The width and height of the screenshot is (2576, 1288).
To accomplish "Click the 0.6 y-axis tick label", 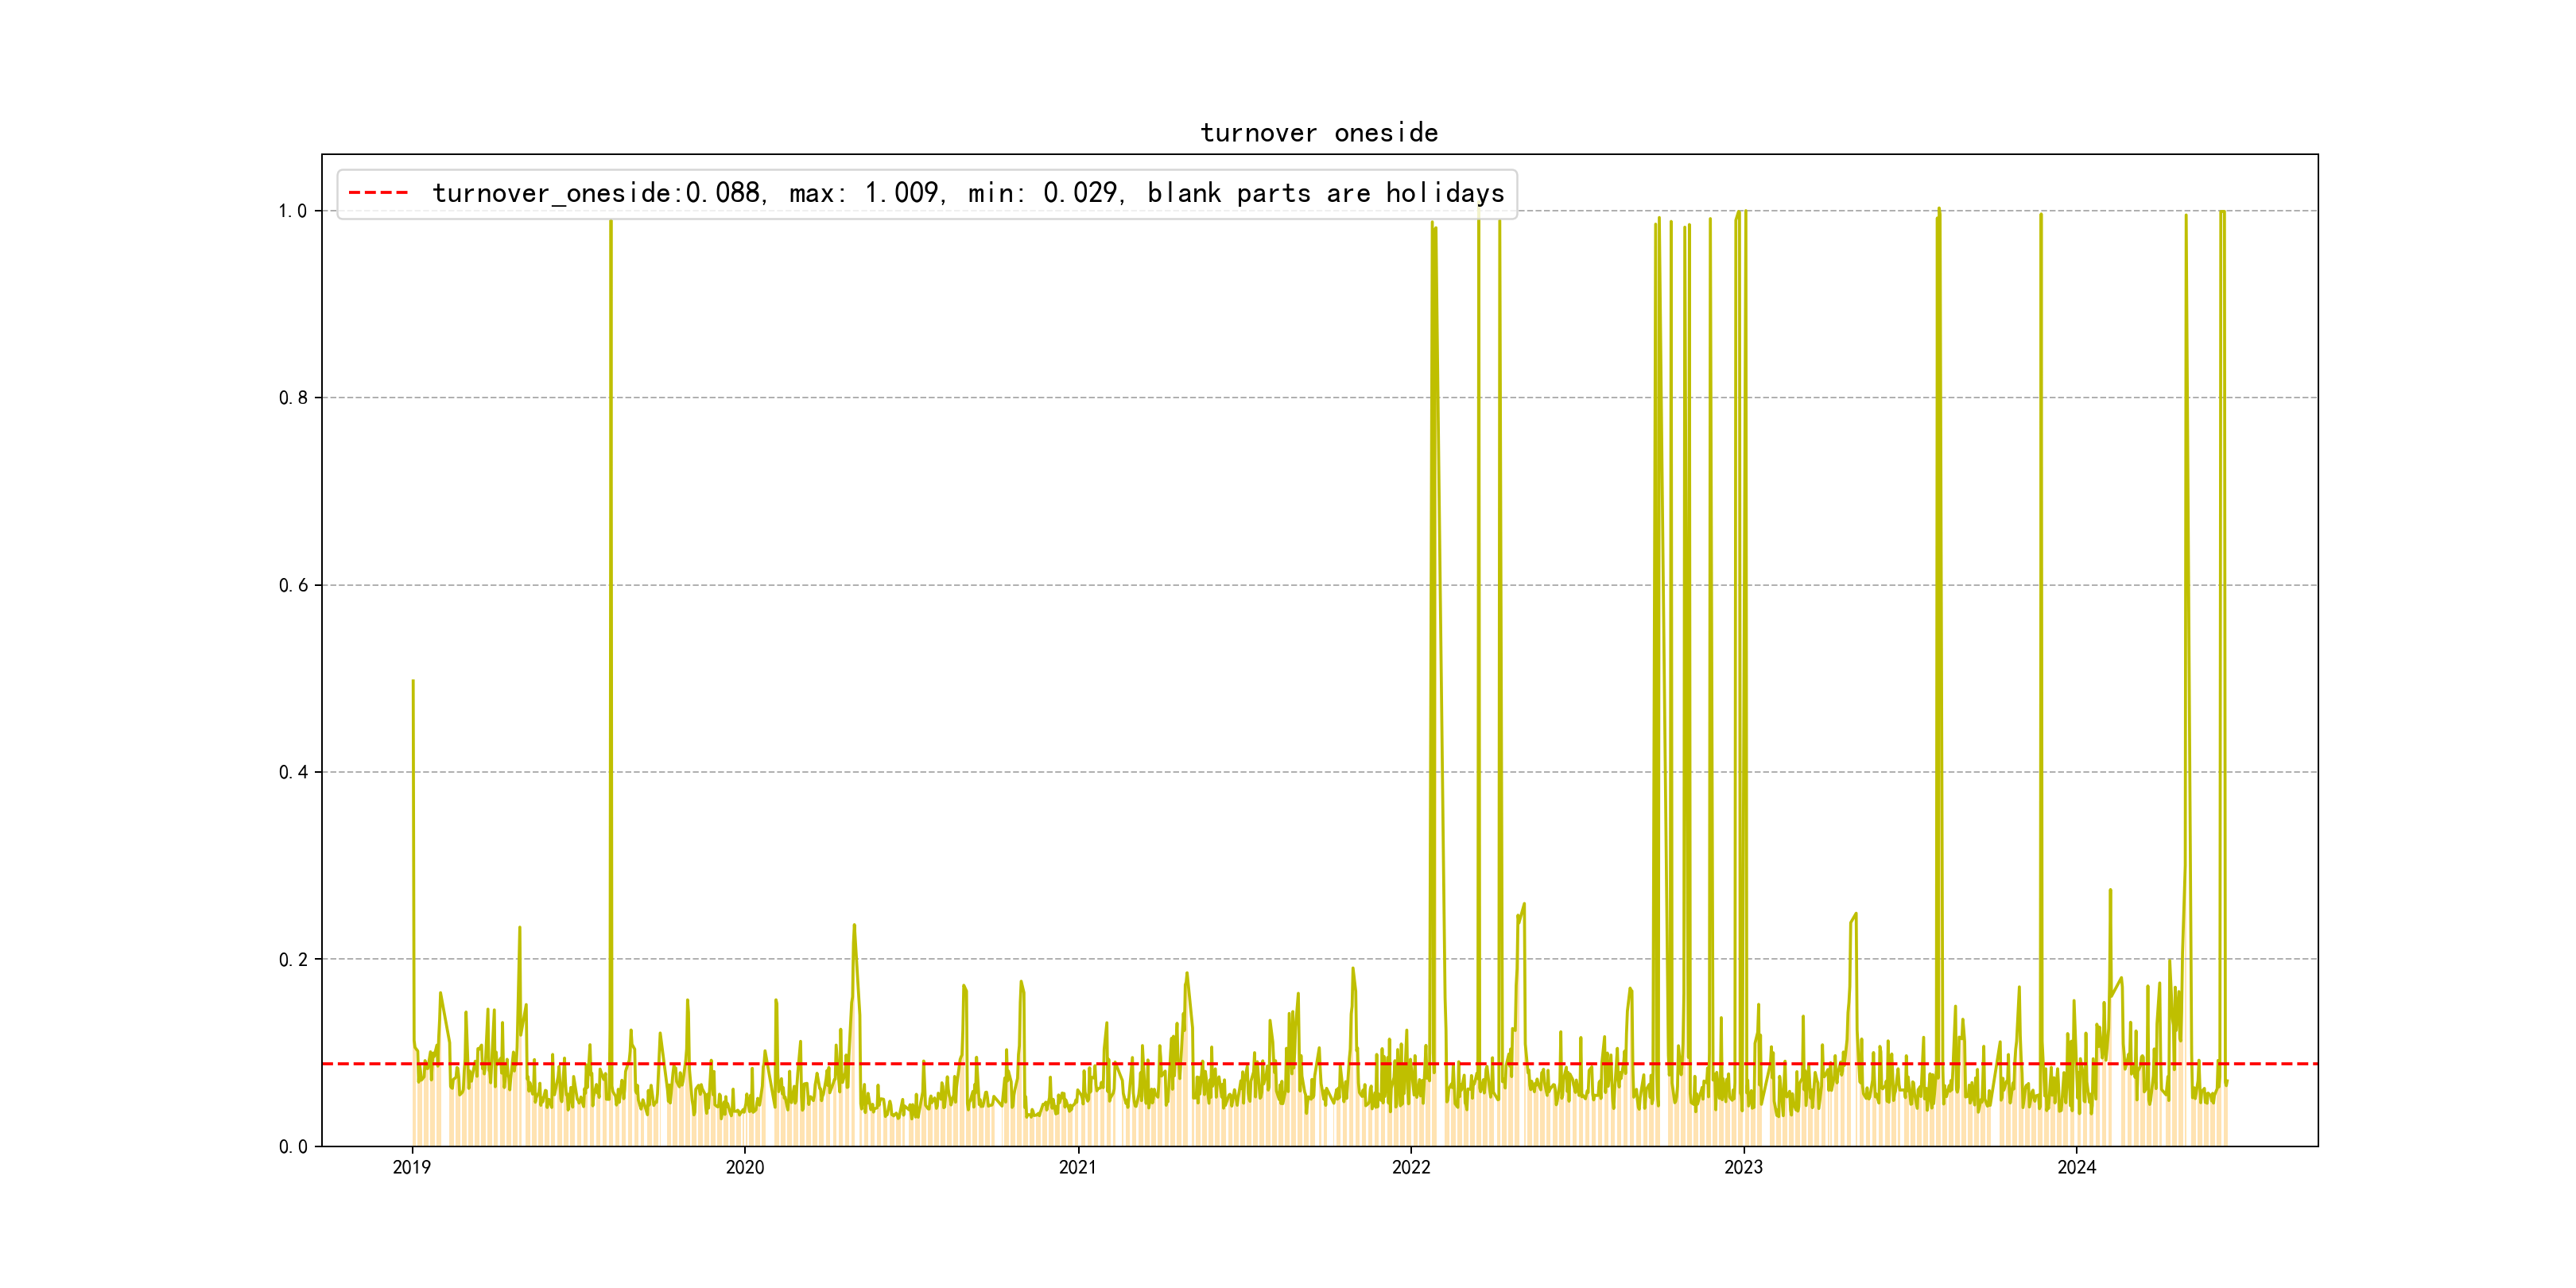I will tap(293, 585).
